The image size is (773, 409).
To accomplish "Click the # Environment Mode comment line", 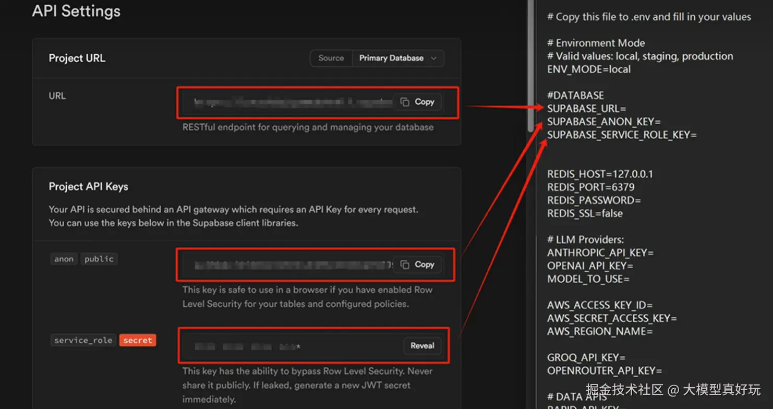I will click(596, 43).
